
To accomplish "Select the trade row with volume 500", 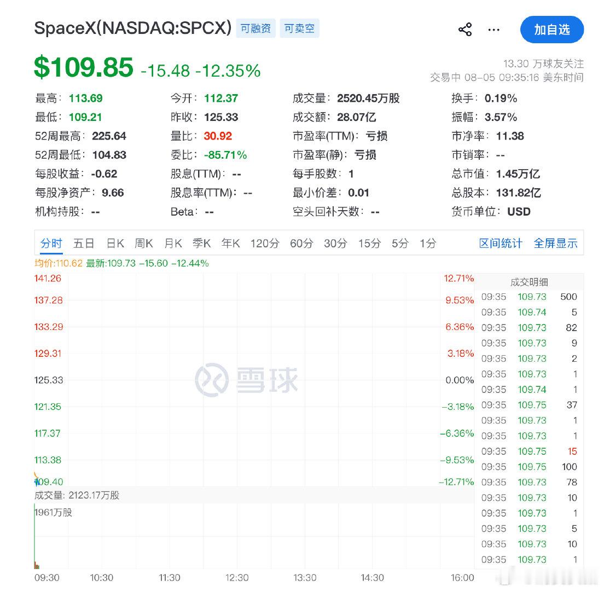I will coord(529,297).
